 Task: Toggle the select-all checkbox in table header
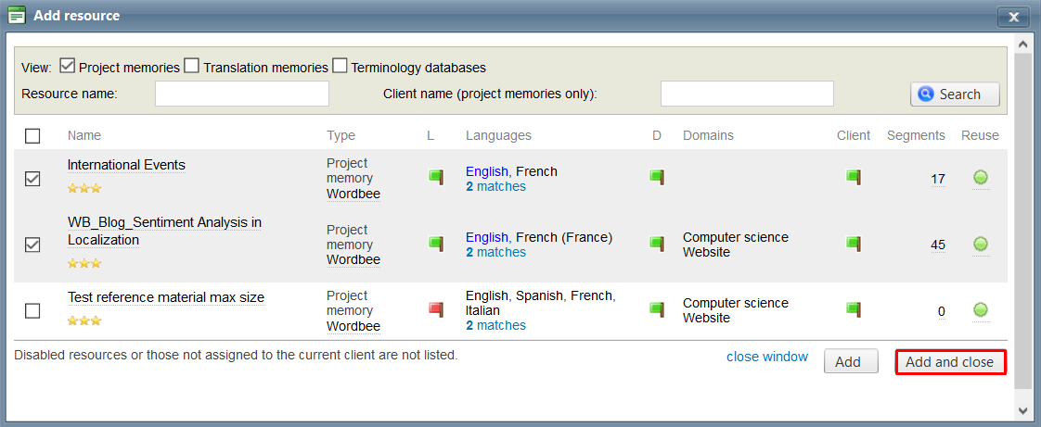32,136
